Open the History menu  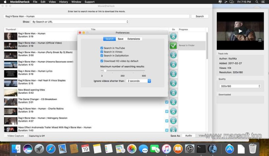click(x=63, y=2)
